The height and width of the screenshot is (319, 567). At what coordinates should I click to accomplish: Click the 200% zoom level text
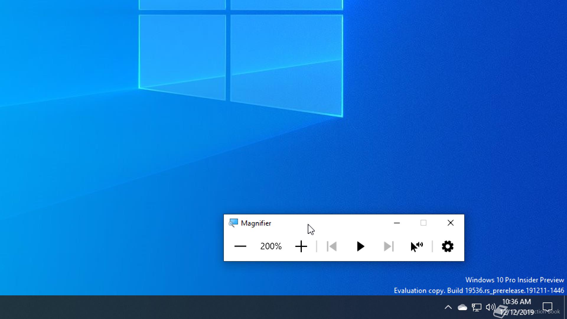(271, 246)
